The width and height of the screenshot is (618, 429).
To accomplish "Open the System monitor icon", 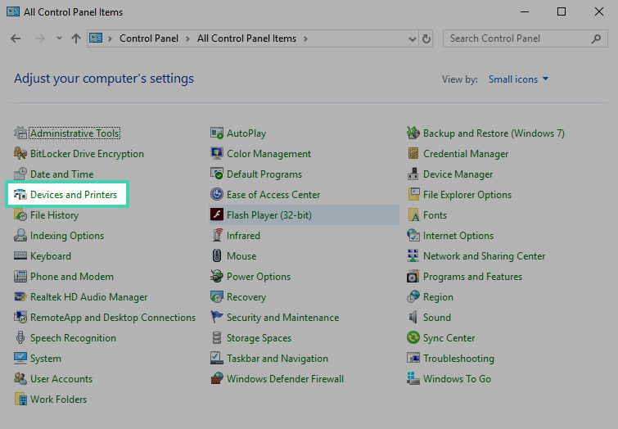I will point(20,359).
